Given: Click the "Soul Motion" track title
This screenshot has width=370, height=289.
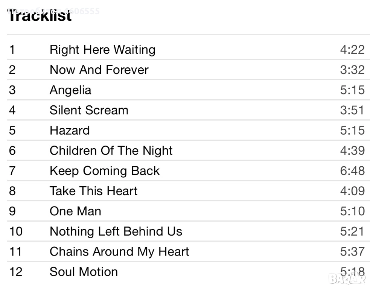Looking at the screenshot, I should coord(84,272).
